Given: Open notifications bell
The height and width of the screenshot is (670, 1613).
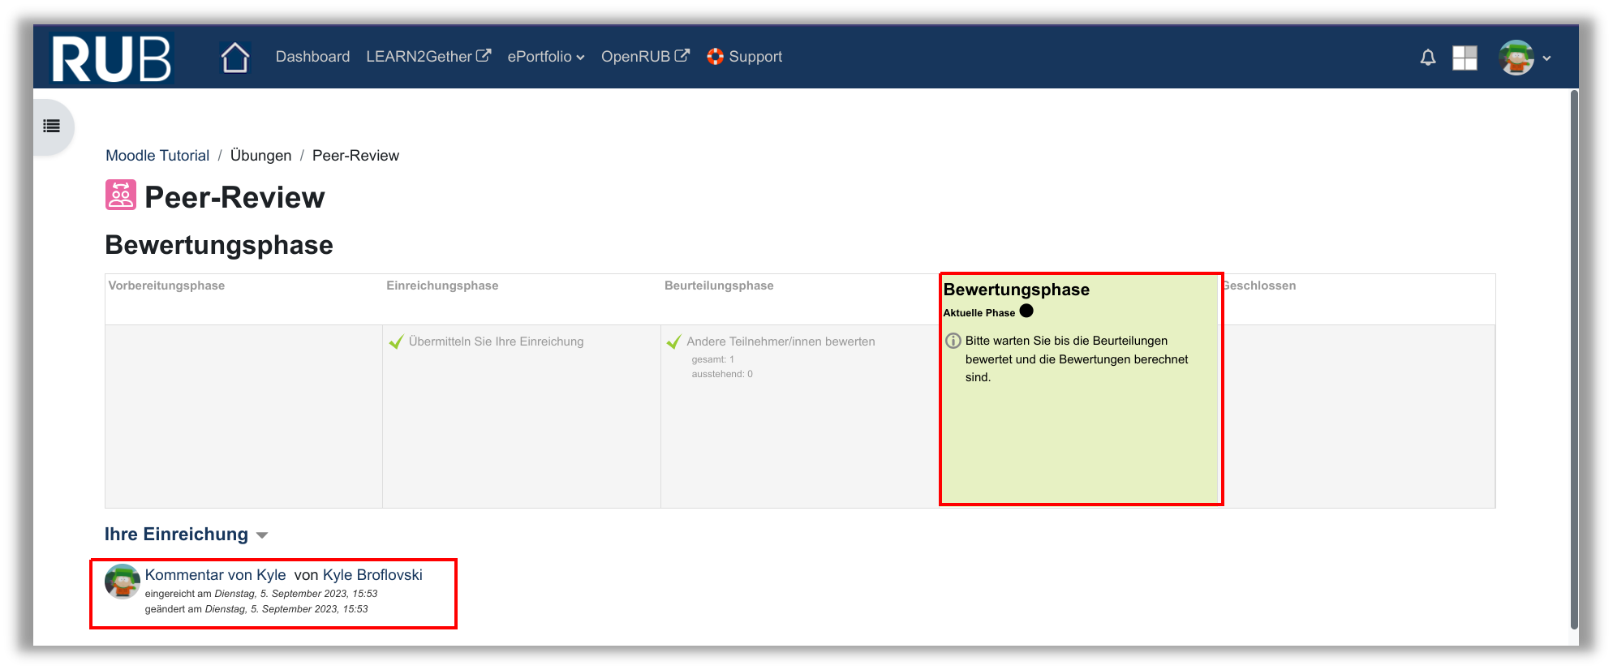Looking at the screenshot, I should point(1427,58).
